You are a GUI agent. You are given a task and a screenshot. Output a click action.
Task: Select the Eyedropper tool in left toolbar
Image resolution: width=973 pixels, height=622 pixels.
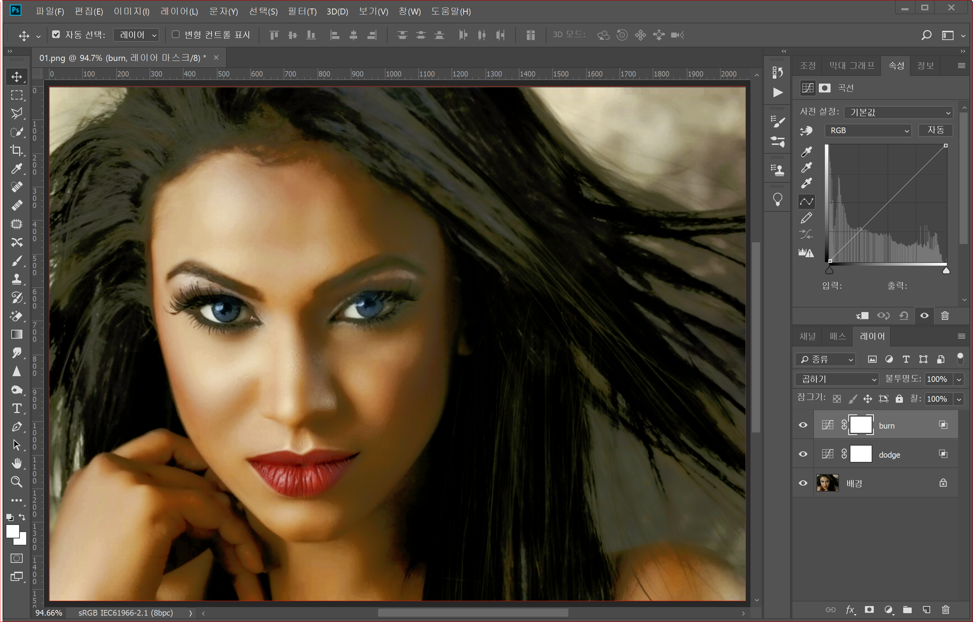tap(17, 168)
